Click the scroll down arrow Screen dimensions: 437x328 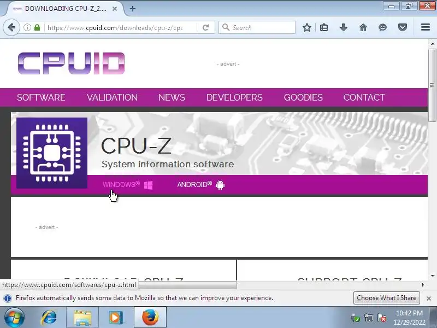[432, 276]
